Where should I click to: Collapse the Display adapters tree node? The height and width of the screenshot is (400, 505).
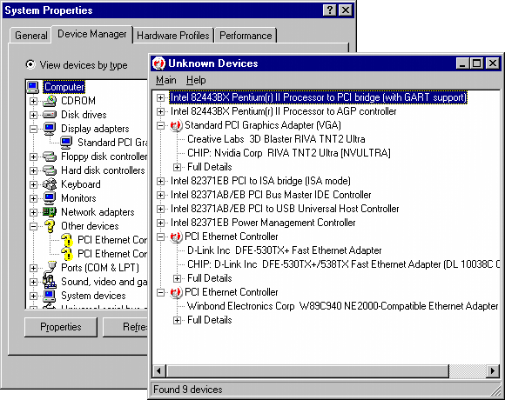[33, 129]
